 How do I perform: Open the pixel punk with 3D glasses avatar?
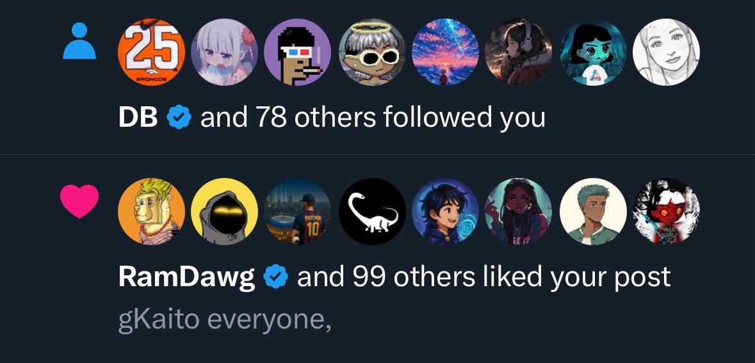point(298,52)
